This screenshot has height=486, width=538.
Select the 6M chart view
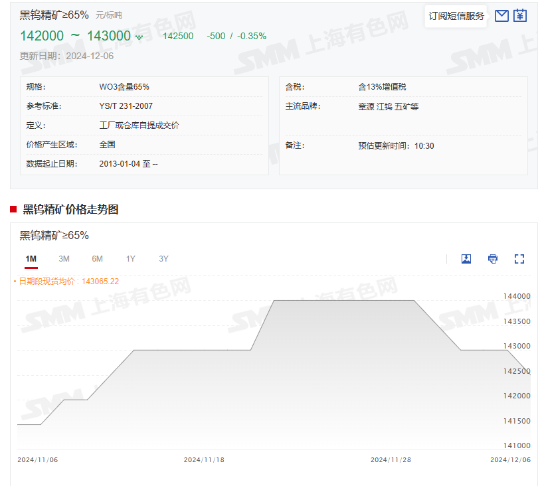pyautogui.click(x=97, y=259)
